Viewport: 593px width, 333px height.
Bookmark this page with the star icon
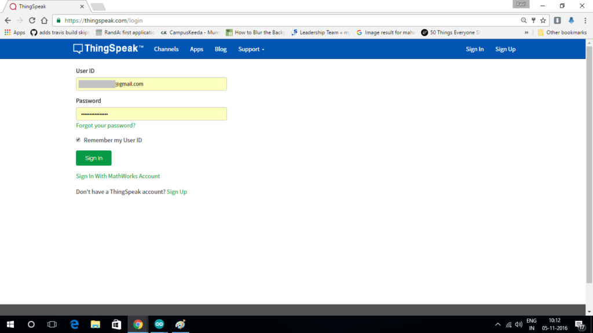pos(543,20)
